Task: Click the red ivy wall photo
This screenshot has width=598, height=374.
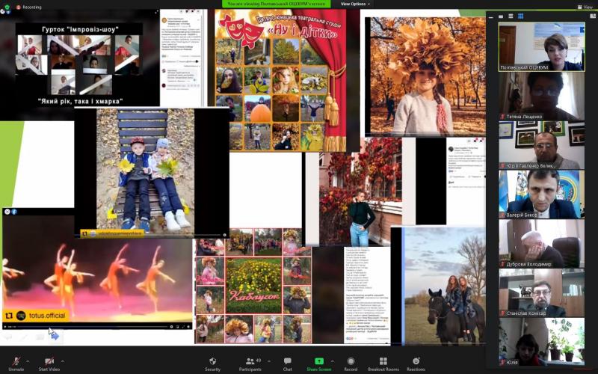Action: click(360, 191)
